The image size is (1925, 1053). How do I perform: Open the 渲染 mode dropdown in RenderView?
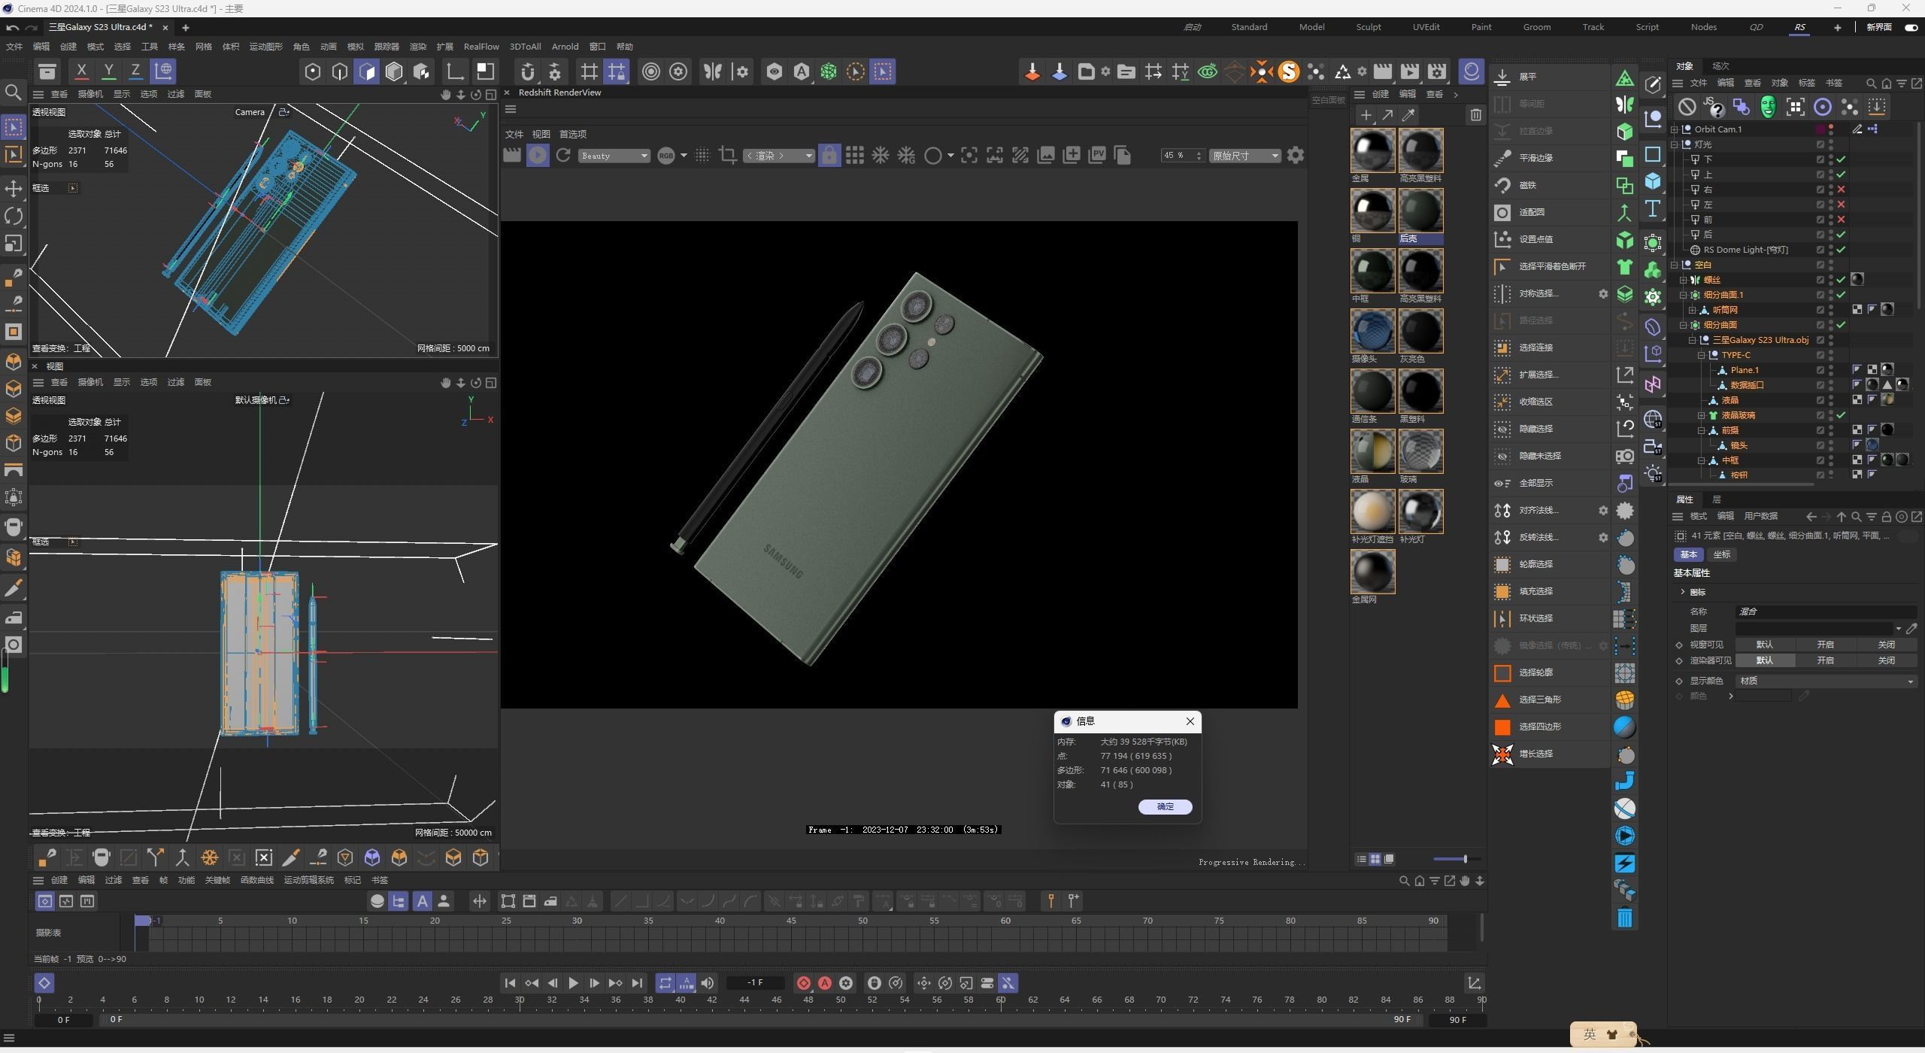pos(778,156)
